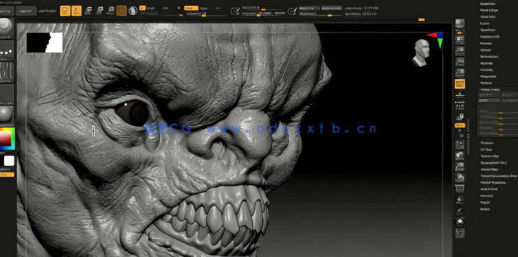
Task: Click Export in the Tool palette
Action: pos(484,209)
